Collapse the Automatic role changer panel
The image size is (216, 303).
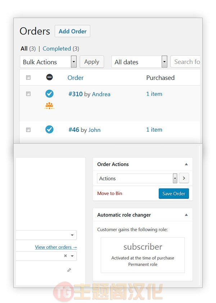186,215
